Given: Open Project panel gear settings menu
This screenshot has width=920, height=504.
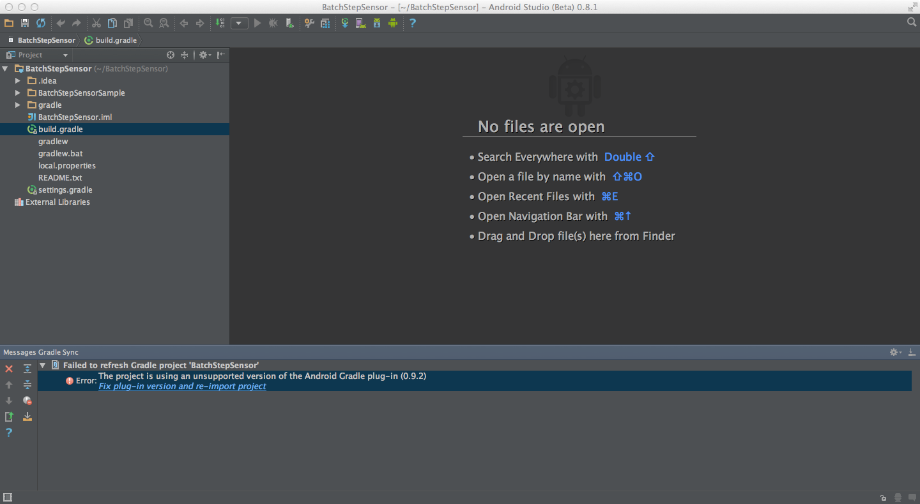Looking at the screenshot, I should coord(204,55).
